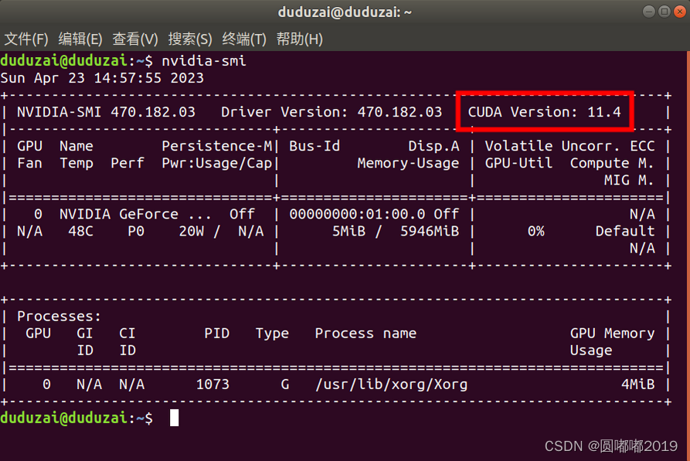Open the 文件(F) menu
690x461 pixels.
point(26,39)
